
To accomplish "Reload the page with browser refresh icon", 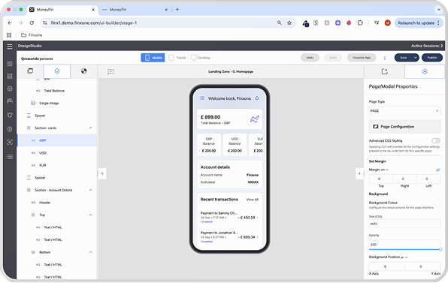I will click(x=32, y=23).
